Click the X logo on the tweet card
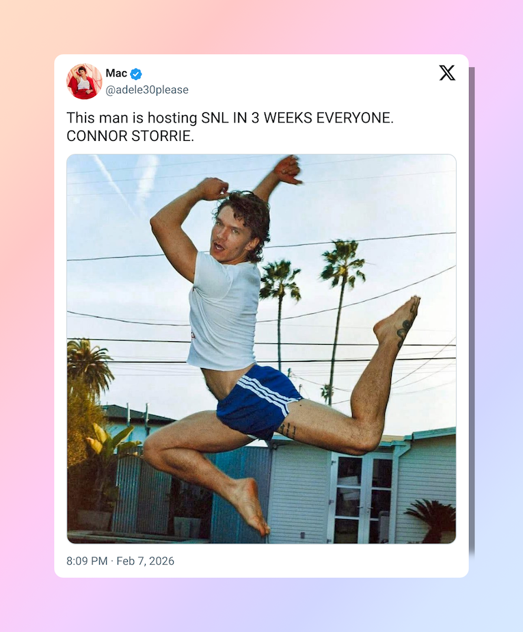This screenshot has width=523, height=632. [447, 73]
